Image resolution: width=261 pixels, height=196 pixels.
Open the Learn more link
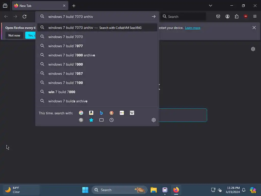click(193, 28)
